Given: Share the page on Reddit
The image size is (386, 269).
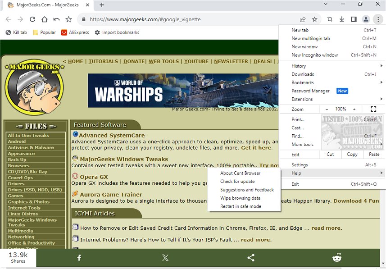Looking at the screenshot, I should coord(337,258).
